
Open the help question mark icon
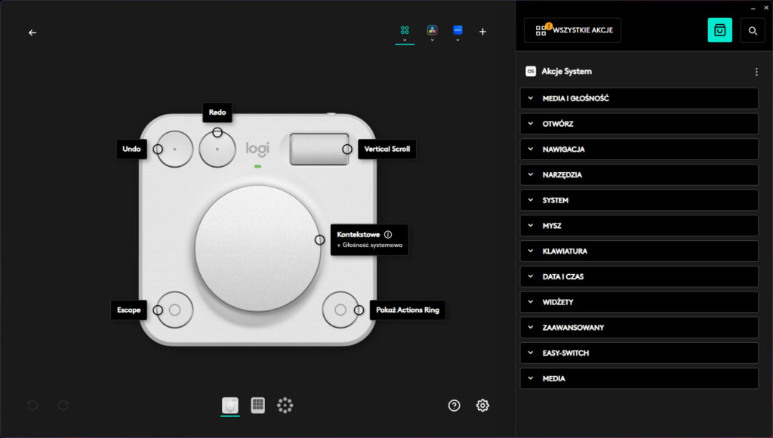coord(454,406)
